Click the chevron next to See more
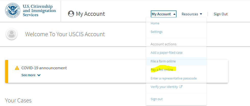Image resolution: width=250 pixels, height=106 pixels. 39,75
